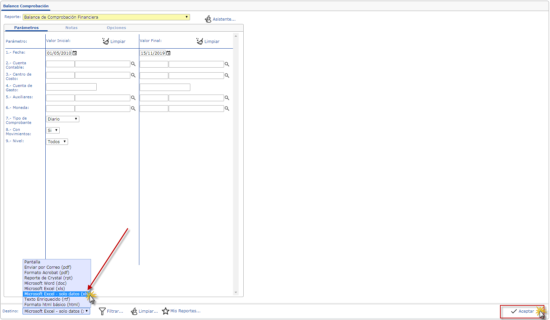550x320 pixels.
Task: Click the Limpiar broom icon for Valor Final
Action: click(x=200, y=41)
